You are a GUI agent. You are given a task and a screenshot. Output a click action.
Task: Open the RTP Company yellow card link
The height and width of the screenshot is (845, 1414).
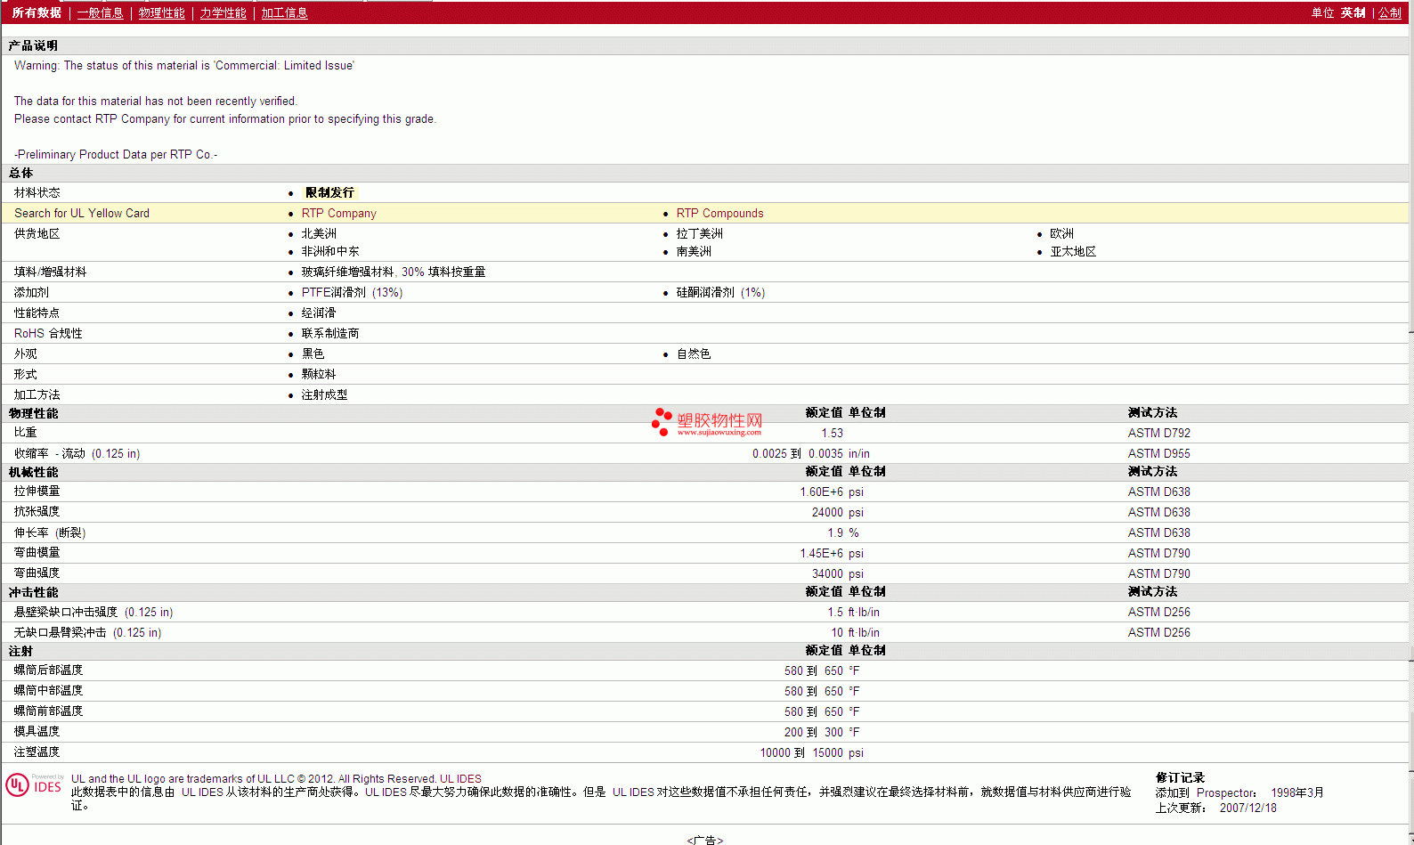[338, 213]
